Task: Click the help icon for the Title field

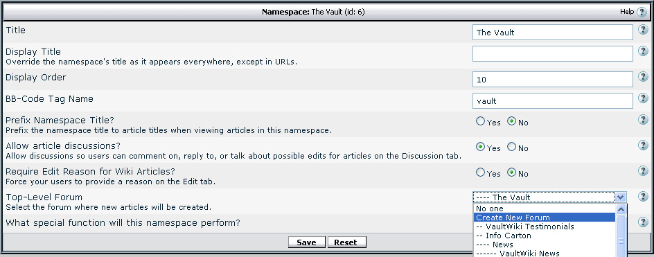Action: (x=643, y=30)
